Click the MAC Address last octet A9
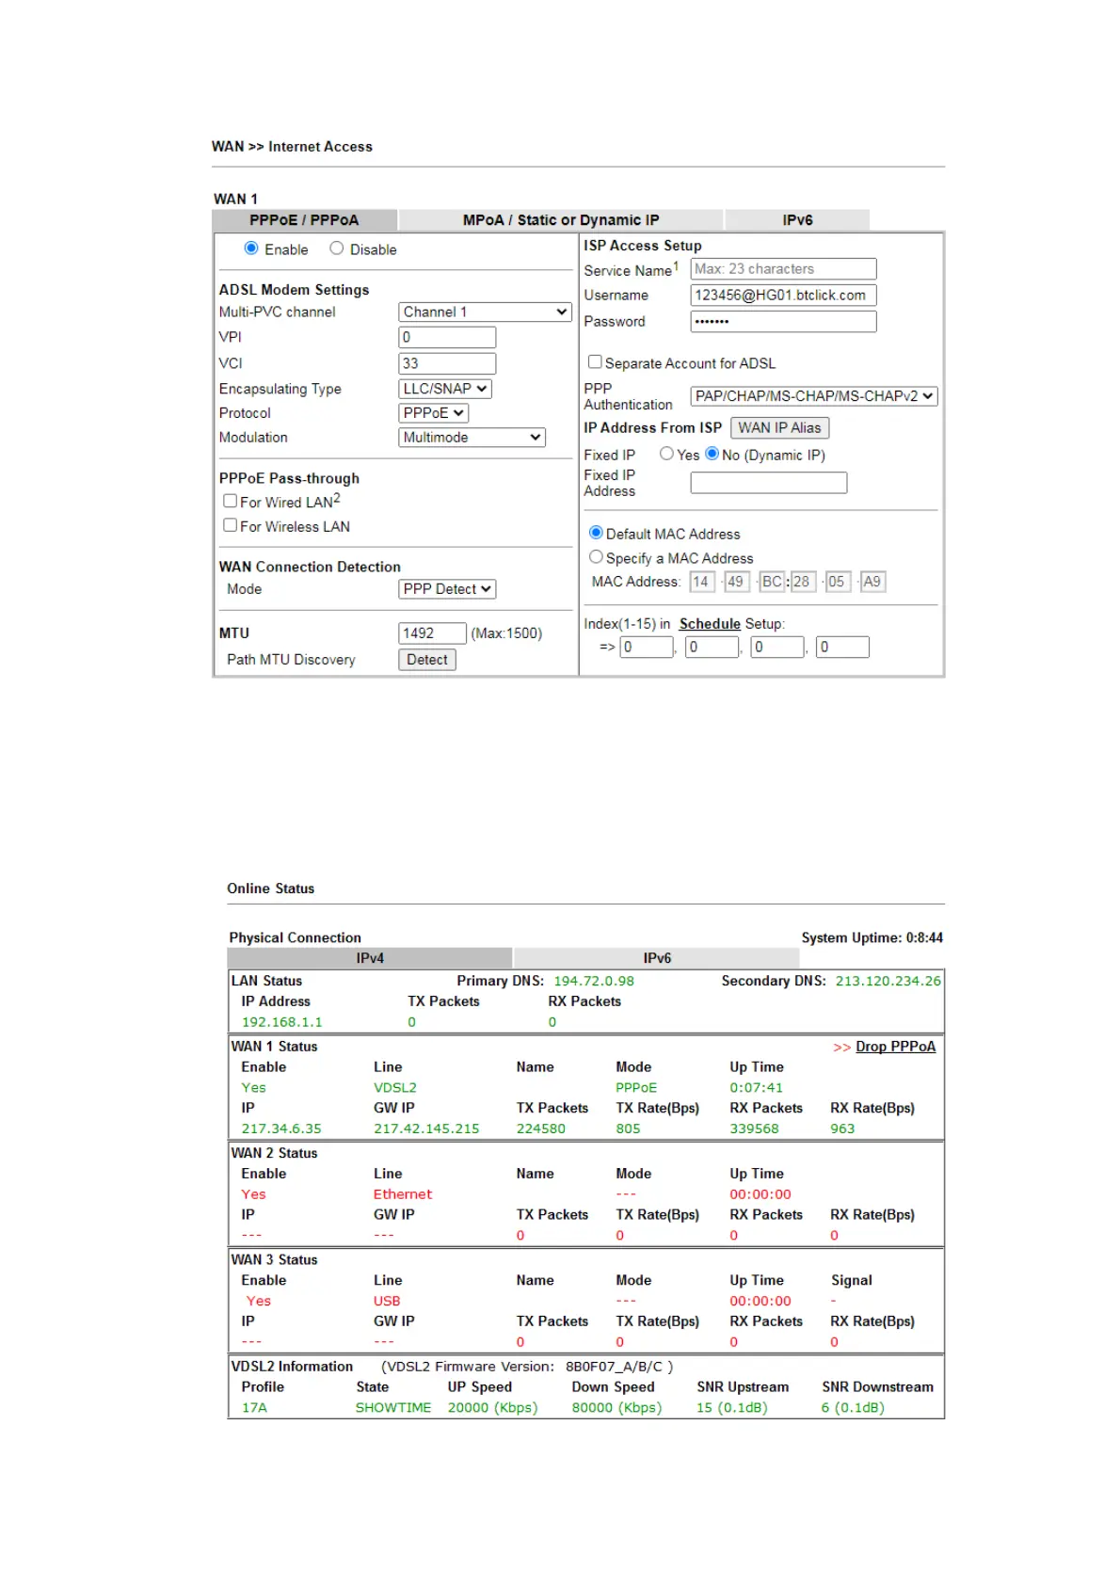1120x1585 pixels. (872, 582)
